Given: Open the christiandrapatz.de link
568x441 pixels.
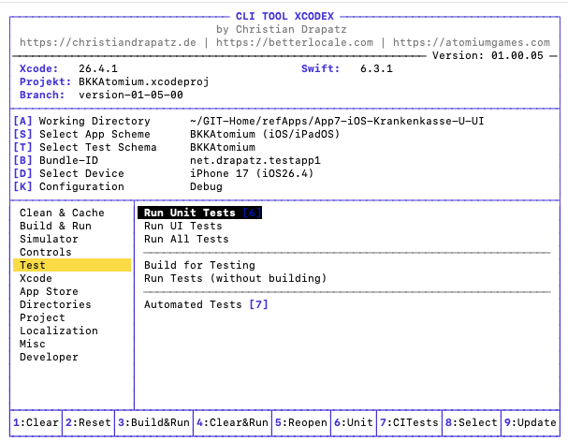Looking at the screenshot, I should click(x=108, y=42).
